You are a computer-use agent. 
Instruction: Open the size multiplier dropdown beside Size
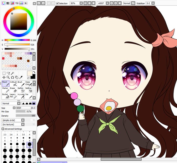coord(14,108)
